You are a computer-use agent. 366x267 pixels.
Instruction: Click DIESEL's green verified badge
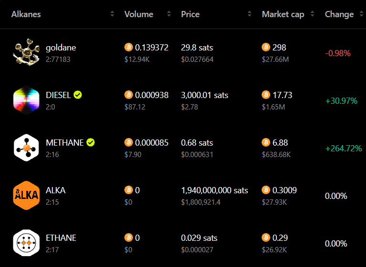(78, 95)
